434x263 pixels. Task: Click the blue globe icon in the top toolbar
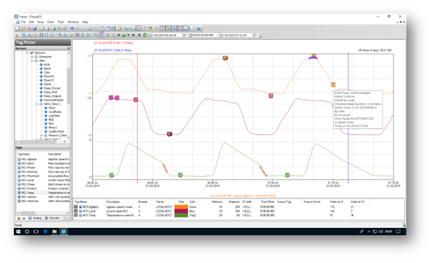click(199, 28)
